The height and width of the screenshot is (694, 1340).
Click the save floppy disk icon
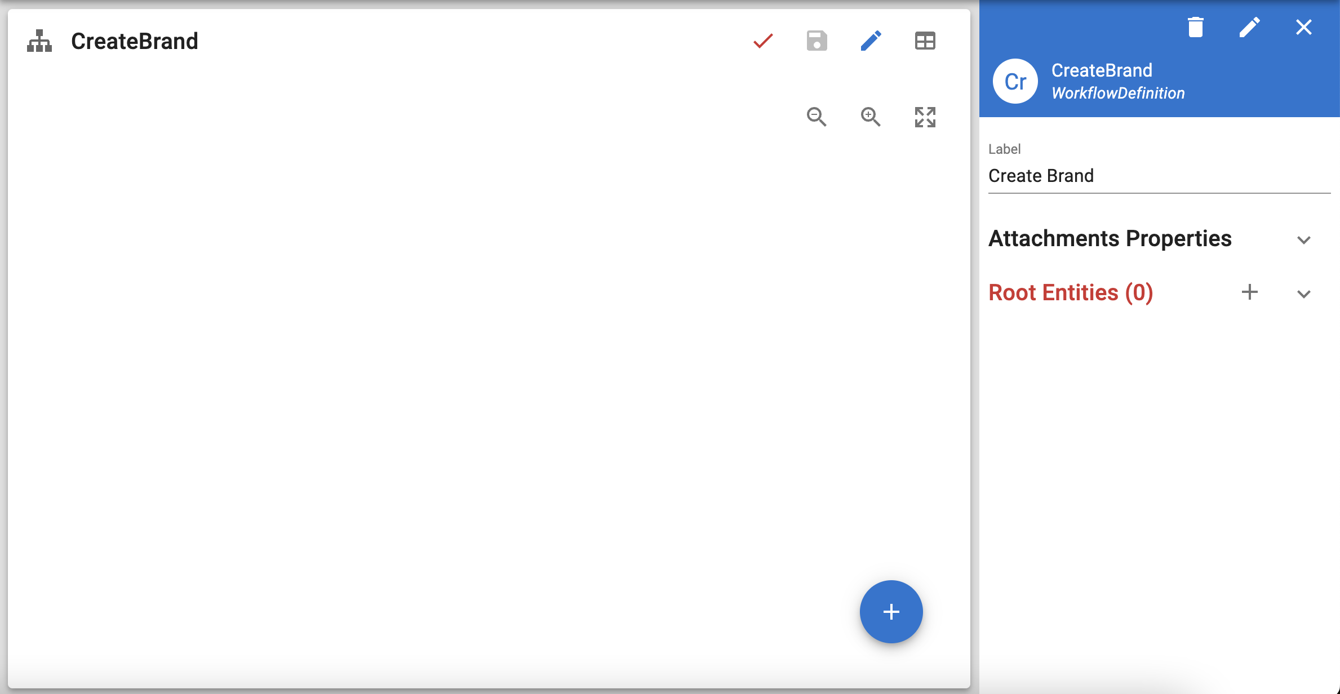(x=817, y=41)
